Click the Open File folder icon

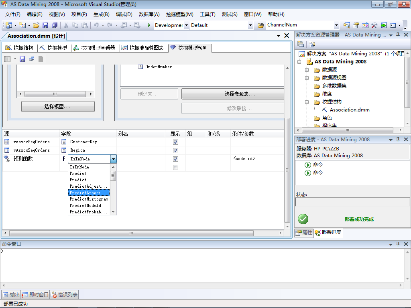(x=36, y=25)
